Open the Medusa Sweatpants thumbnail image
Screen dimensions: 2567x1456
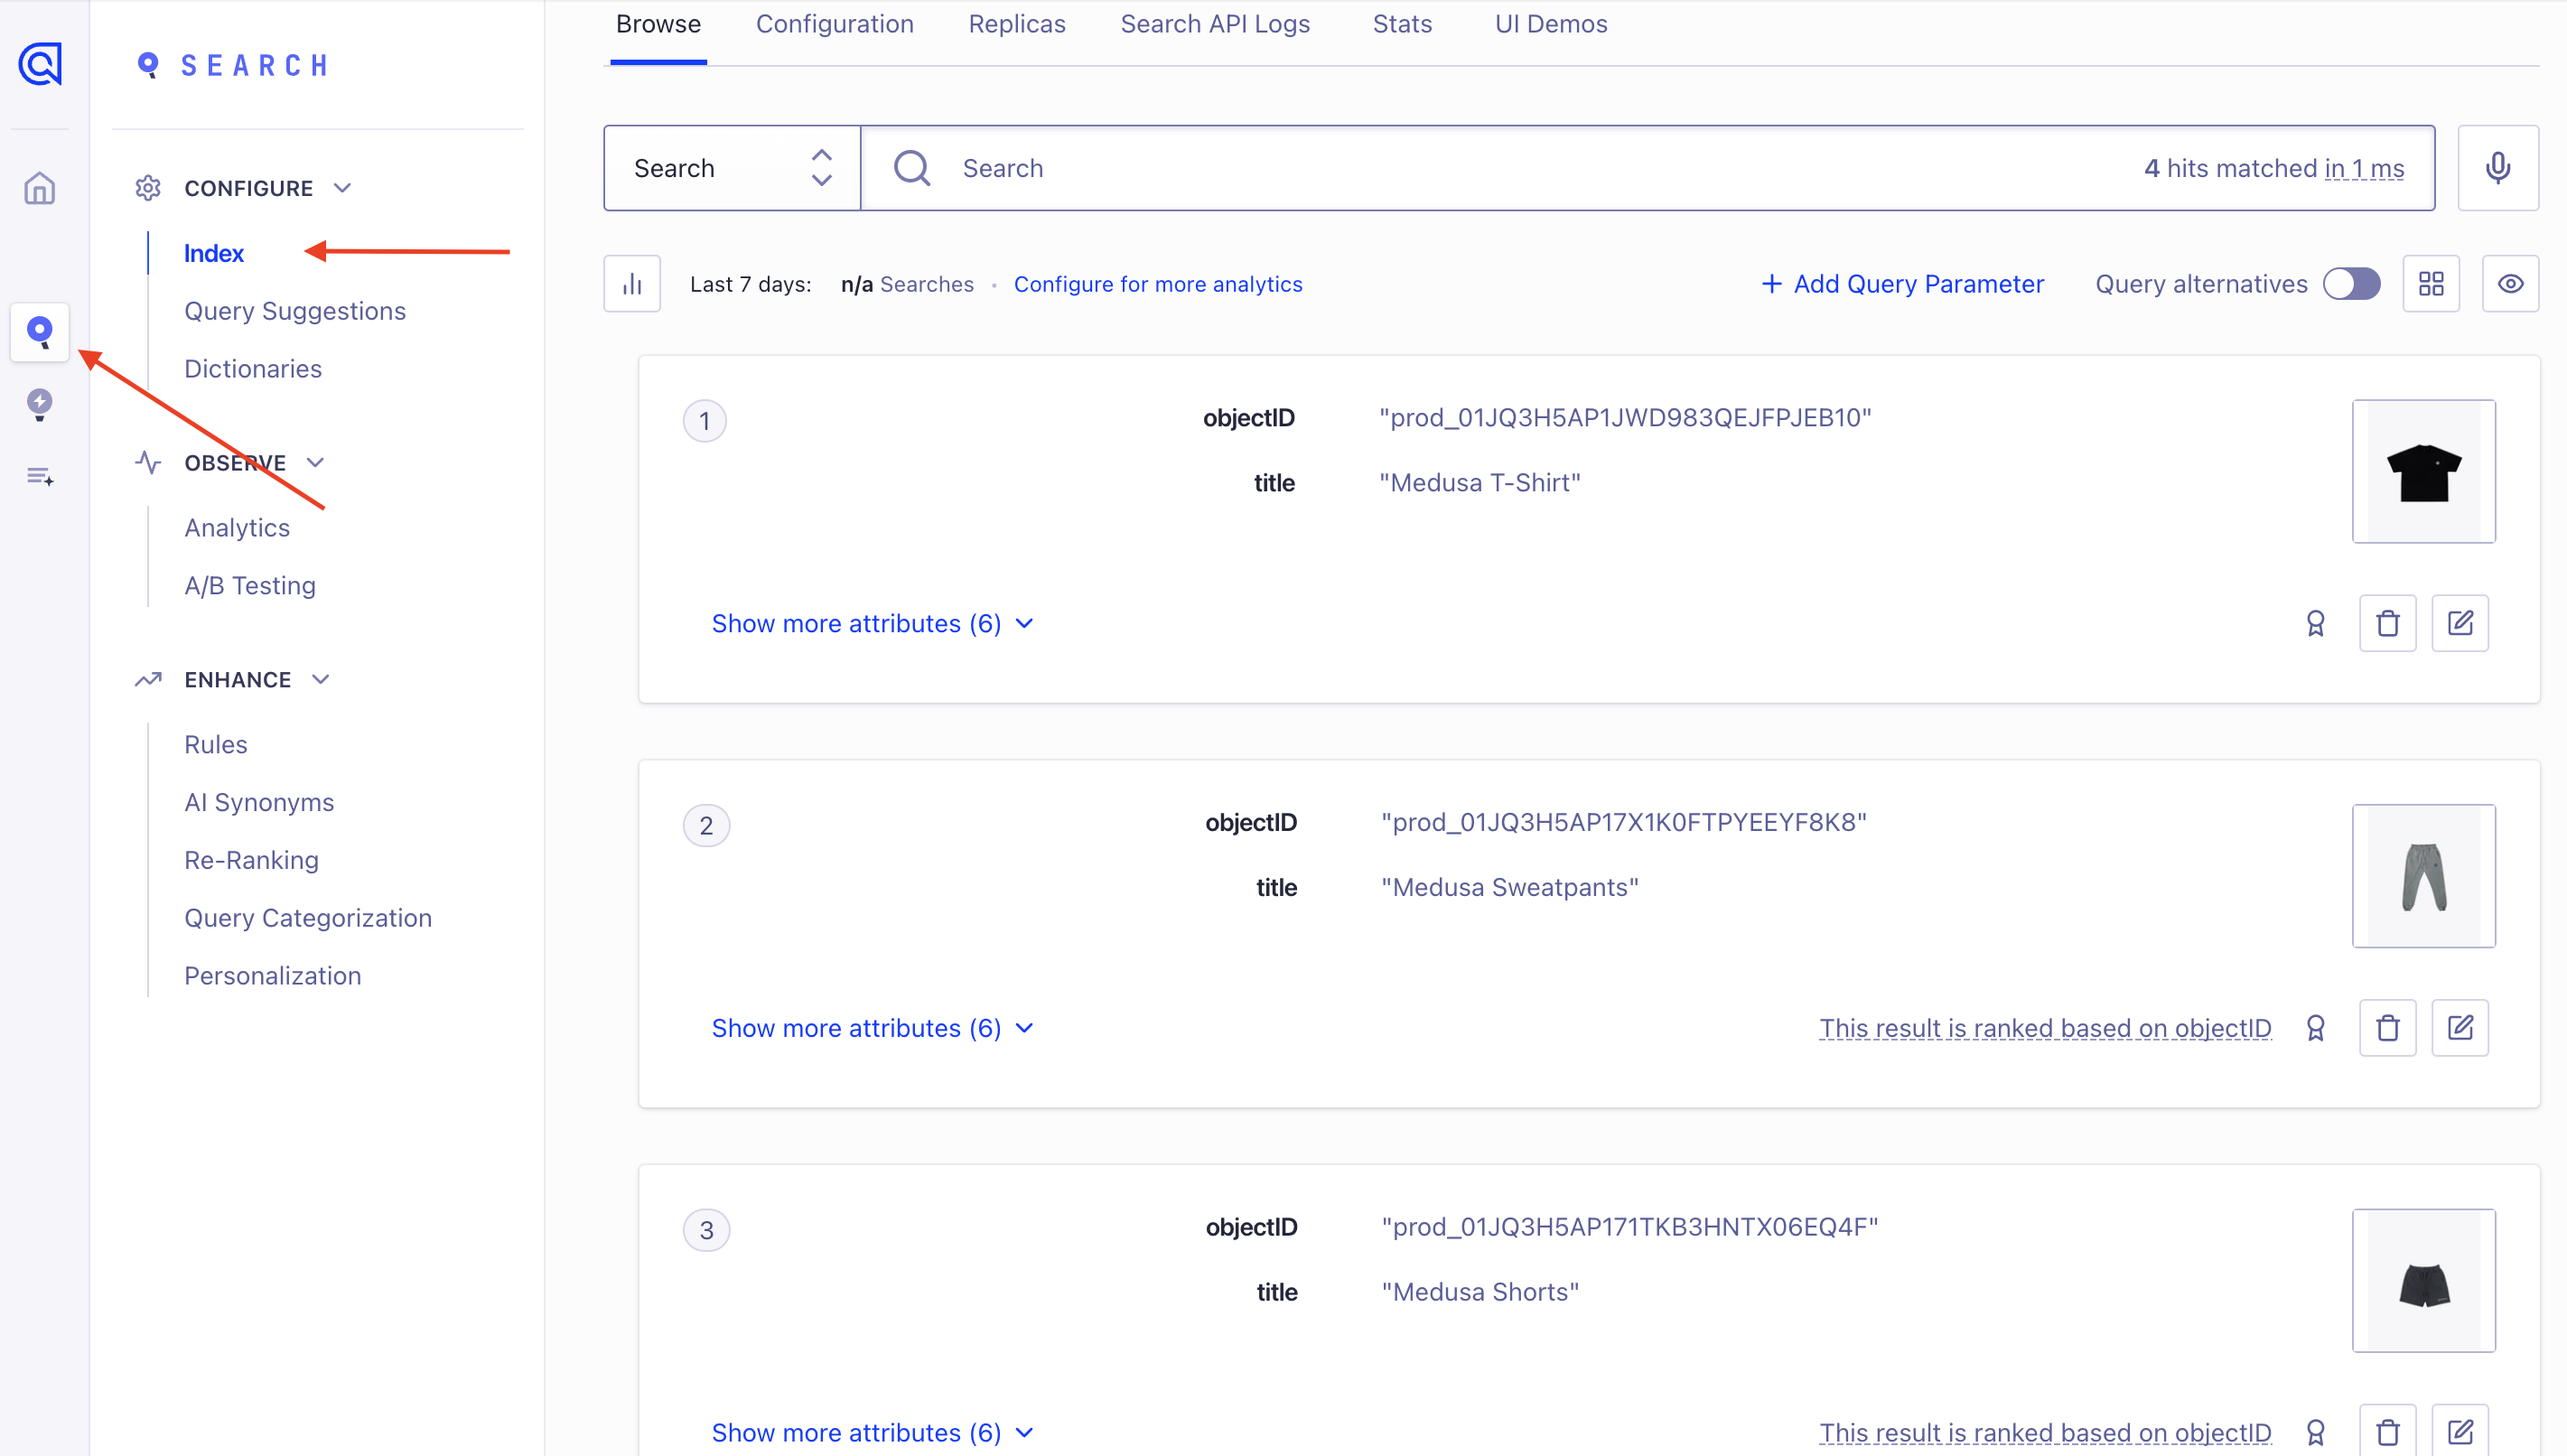click(2424, 876)
